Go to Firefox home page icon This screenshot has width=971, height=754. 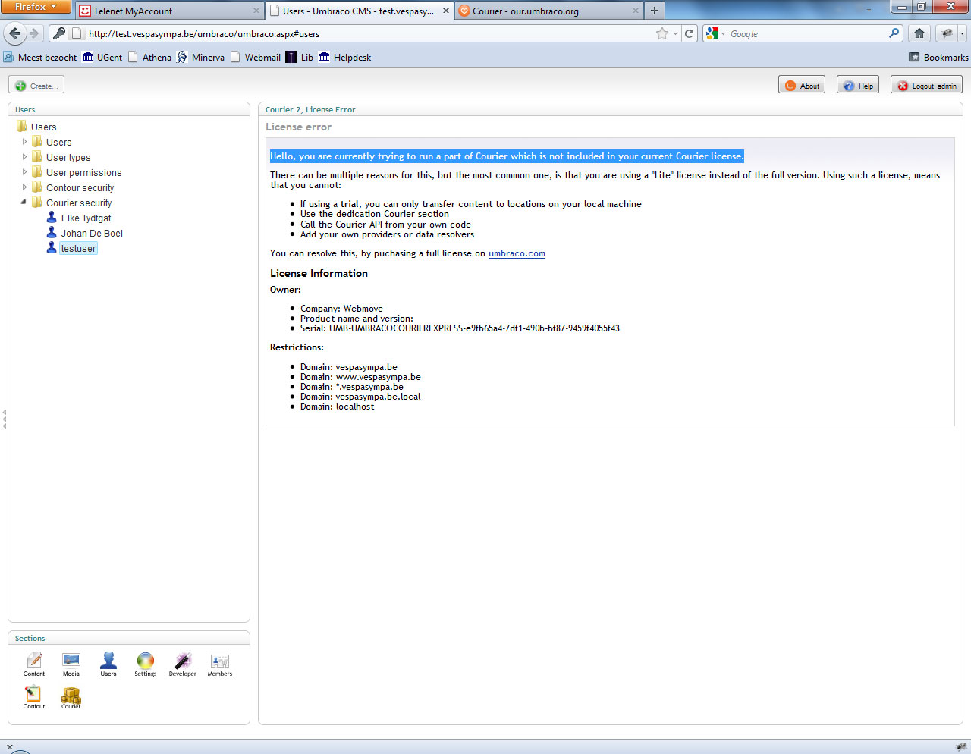[919, 33]
